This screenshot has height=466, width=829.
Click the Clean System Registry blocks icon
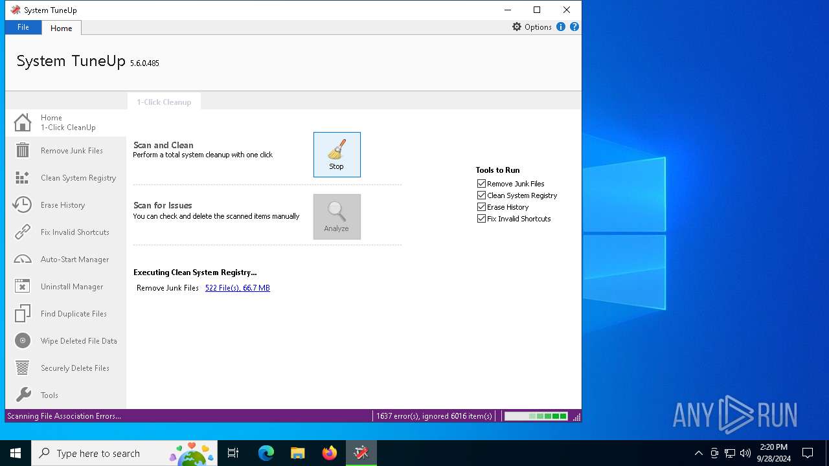23,177
